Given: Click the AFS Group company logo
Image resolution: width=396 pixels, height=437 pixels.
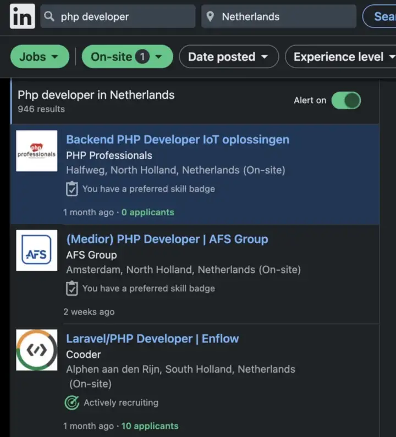Looking at the screenshot, I should click(x=37, y=250).
